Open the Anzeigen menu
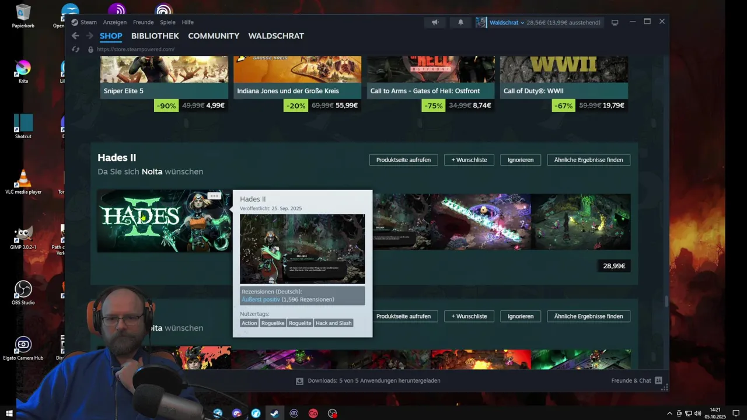Viewport: 747px width, 420px height. pyautogui.click(x=114, y=22)
